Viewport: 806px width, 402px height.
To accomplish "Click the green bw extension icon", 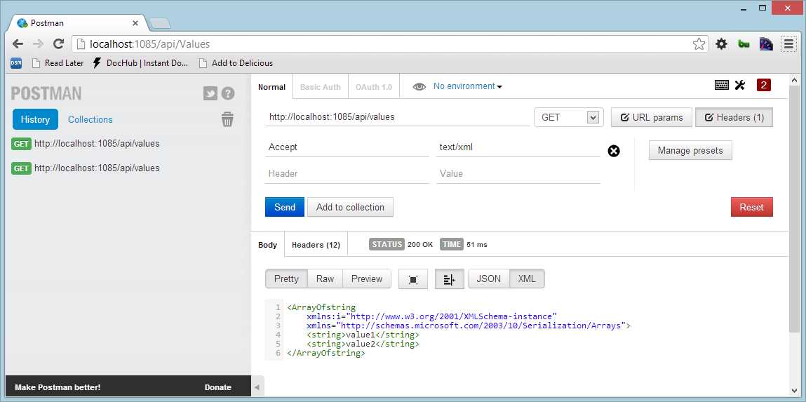I will pos(744,43).
